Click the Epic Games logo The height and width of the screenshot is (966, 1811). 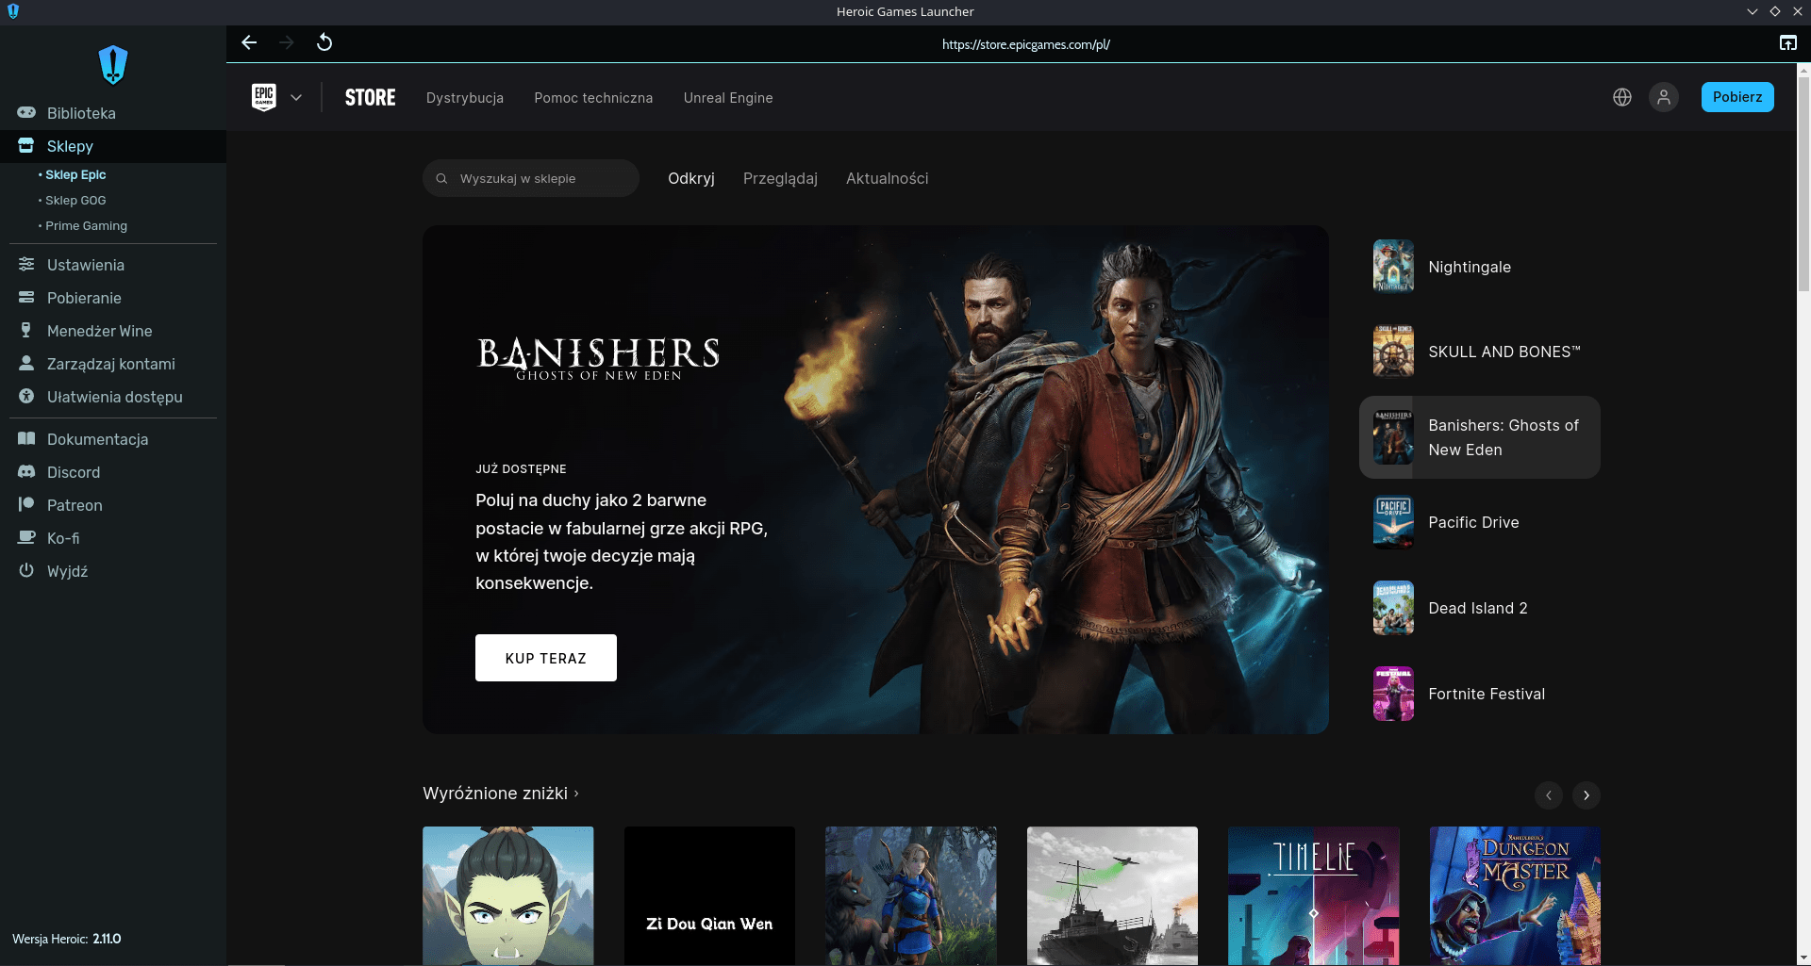(264, 97)
